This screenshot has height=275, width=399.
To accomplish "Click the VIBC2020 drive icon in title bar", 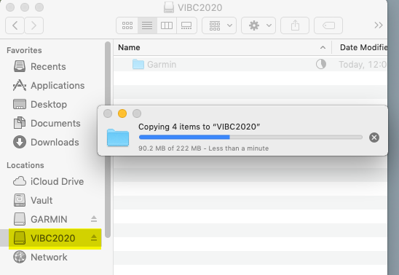I will coord(169,7).
